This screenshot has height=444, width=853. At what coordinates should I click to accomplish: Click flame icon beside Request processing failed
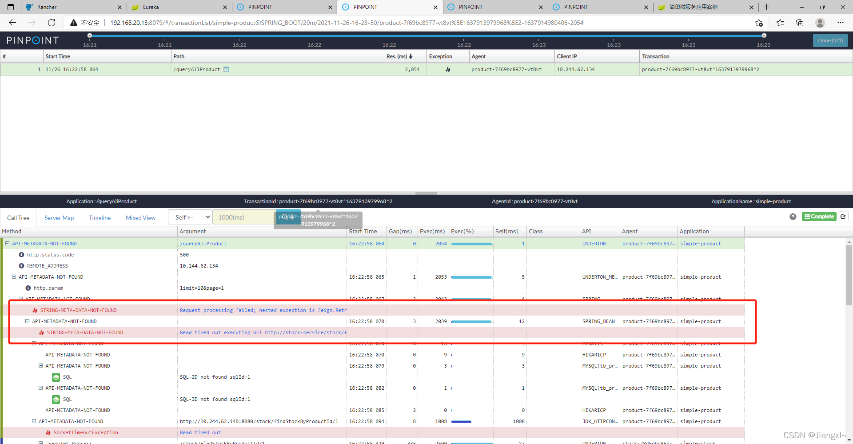tap(35, 310)
